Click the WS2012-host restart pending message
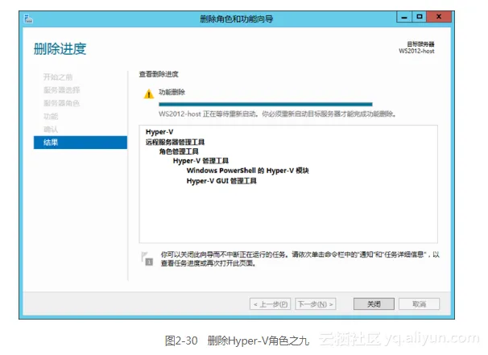The image size is (488, 355). (x=277, y=114)
